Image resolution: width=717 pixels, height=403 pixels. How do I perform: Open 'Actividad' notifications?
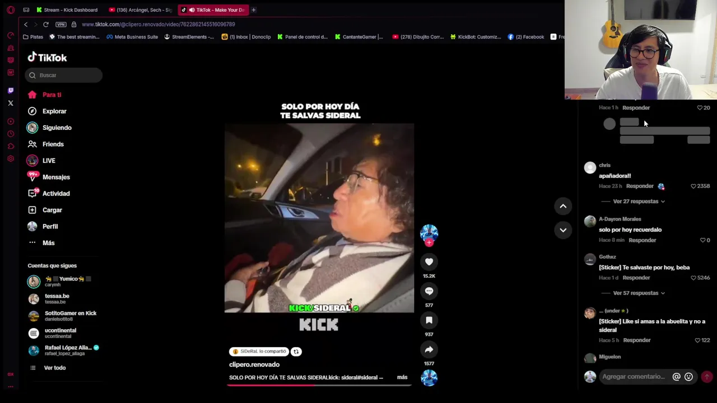(x=56, y=194)
